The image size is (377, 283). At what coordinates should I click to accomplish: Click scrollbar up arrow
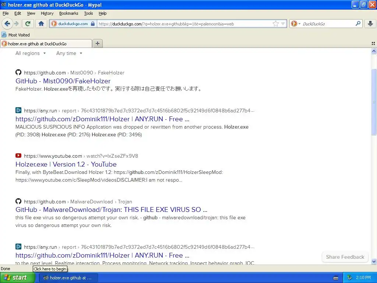coord(374,51)
